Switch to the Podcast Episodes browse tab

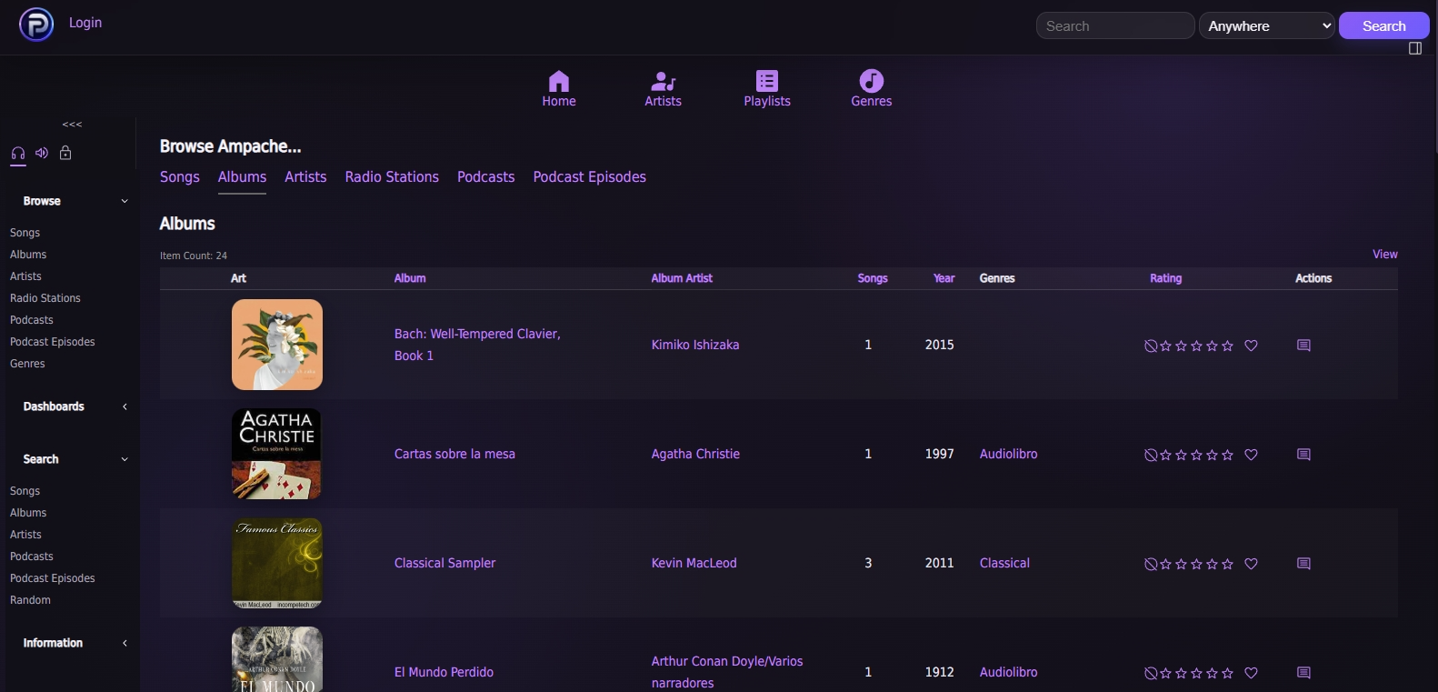pyautogui.click(x=589, y=176)
